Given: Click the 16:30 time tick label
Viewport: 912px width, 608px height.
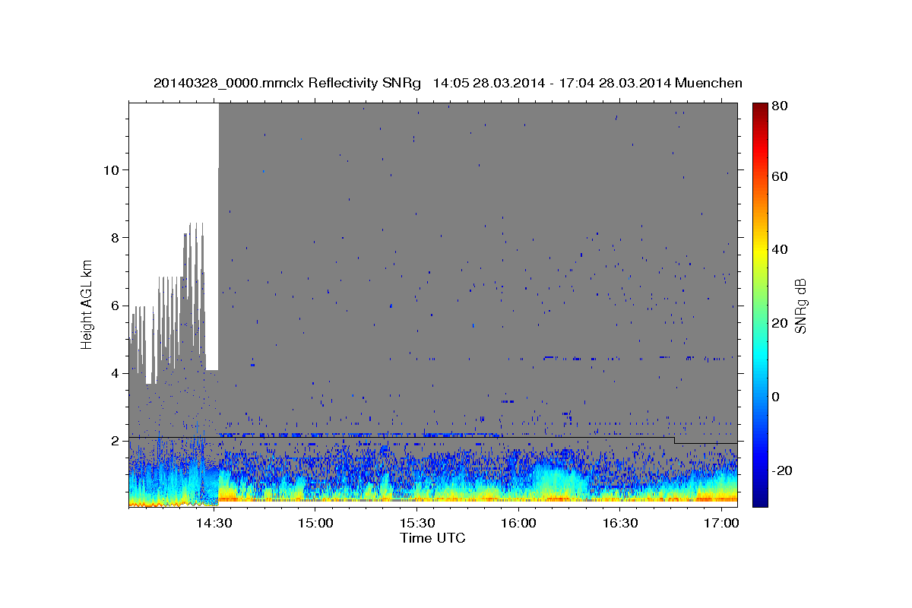Looking at the screenshot, I should point(620,524).
